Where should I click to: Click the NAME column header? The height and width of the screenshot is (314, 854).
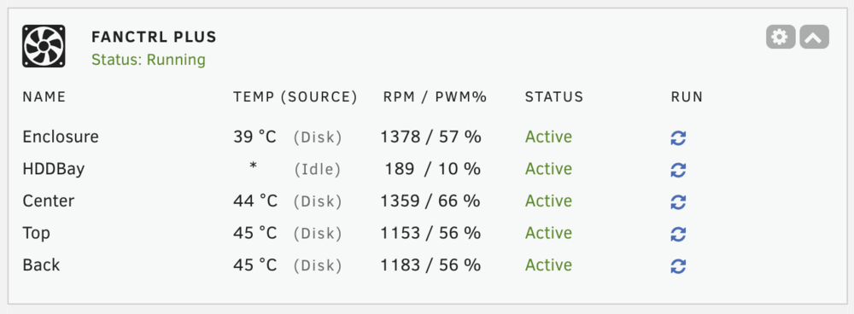click(44, 97)
